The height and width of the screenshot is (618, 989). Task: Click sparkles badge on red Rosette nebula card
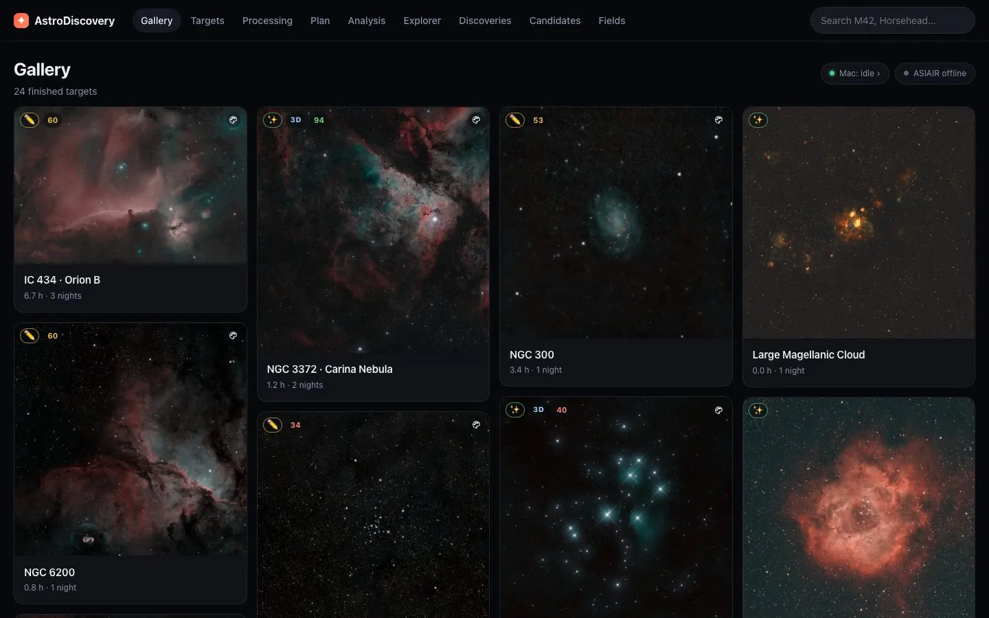(758, 411)
